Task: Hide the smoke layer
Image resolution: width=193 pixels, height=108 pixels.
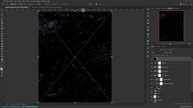Action: point(152,97)
